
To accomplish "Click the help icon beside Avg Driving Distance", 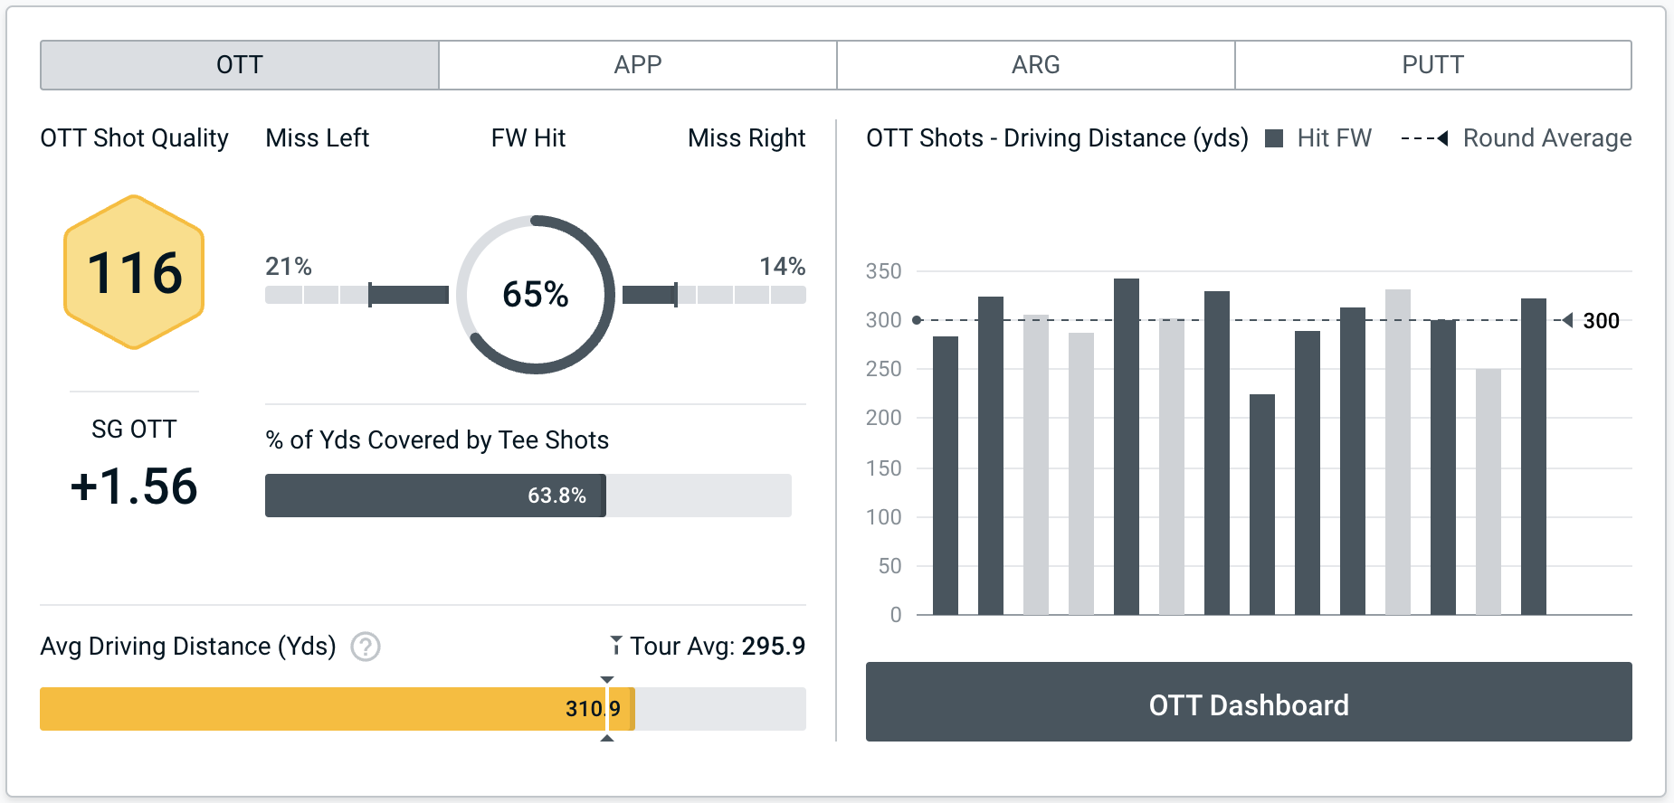I will coord(366,647).
